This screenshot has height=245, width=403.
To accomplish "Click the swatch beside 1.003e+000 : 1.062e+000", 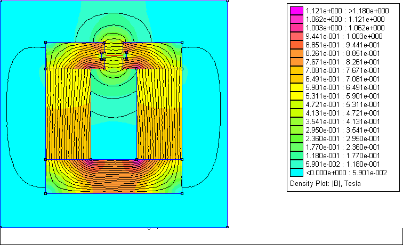I will point(296,28).
